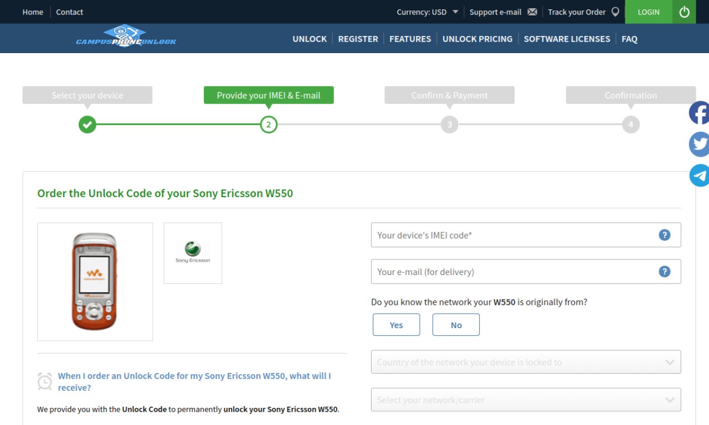Open the UNLOCK PRICING menu item

pyautogui.click(x=477, y=39)
